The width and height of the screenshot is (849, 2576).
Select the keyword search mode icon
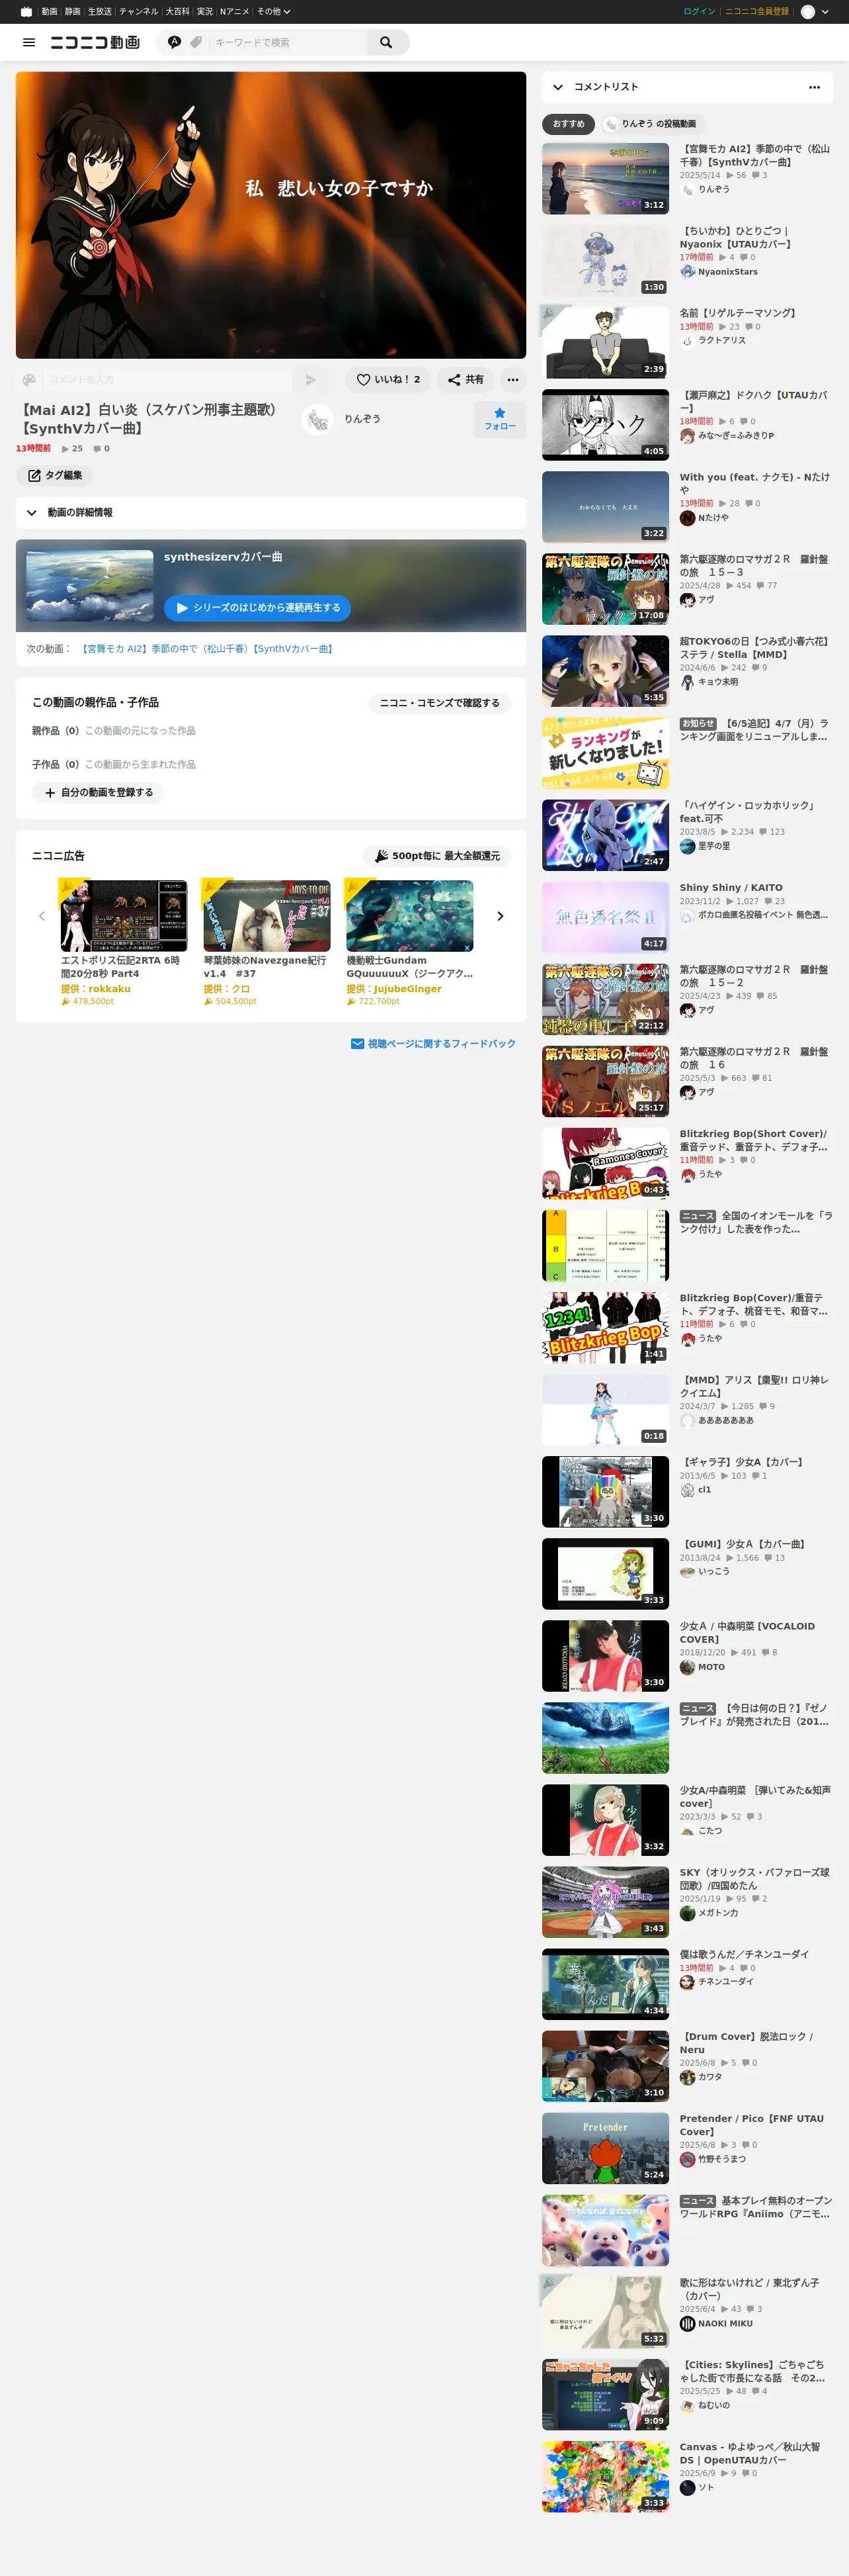pyautogui.click(x=175, y=42)
